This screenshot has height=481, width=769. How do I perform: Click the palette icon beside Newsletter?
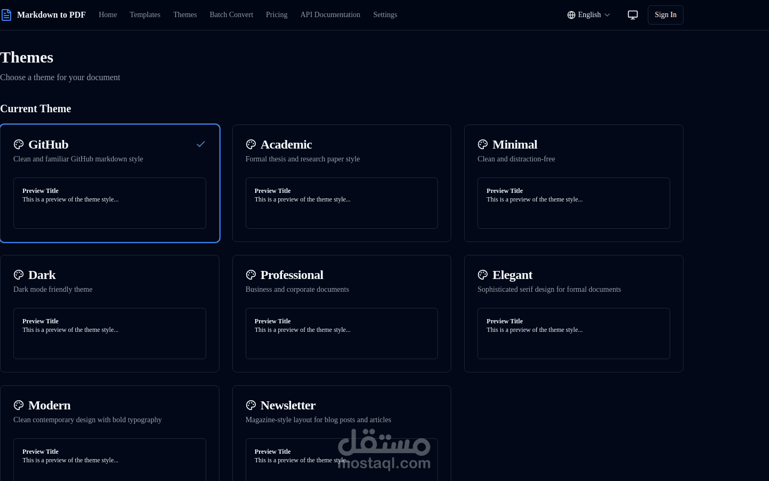pyautogui.click(x=251, y=405)
